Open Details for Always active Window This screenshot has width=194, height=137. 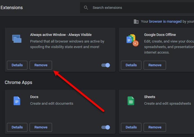(17, 65)
